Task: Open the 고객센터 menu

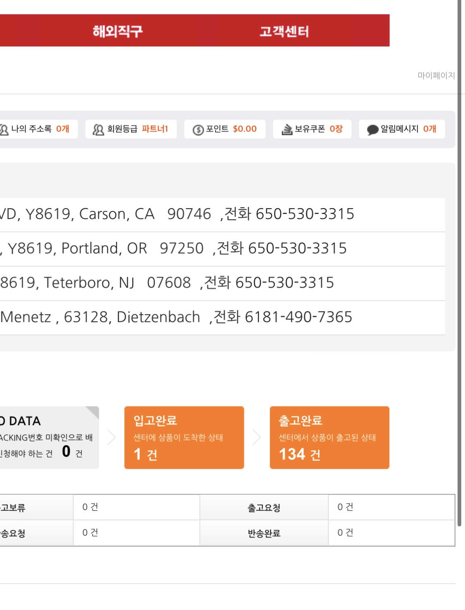Action: point(284,31)
